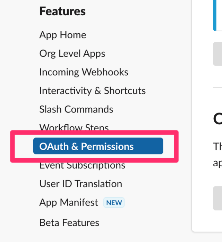Click the Features section heading
Screen dimensions: 222x242
[62, 11]
